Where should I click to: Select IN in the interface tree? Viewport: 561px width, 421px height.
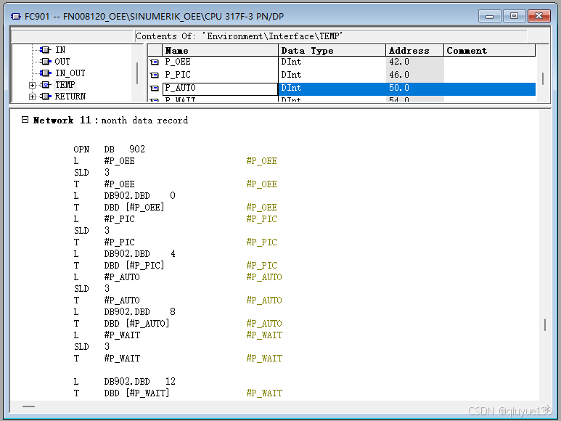coord(60,49)
